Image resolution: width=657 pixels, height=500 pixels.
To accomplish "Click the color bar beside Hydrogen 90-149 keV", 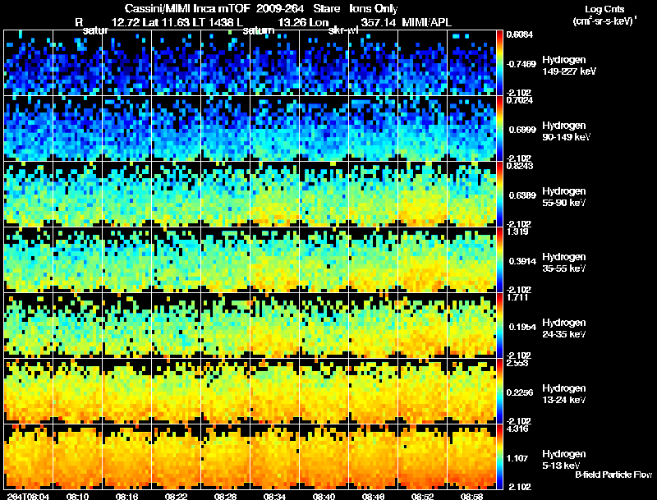I will coord(499,128).
